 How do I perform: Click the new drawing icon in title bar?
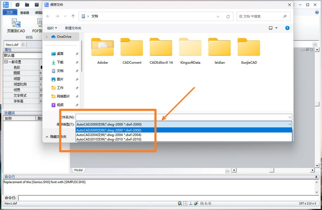pos(17,5)
